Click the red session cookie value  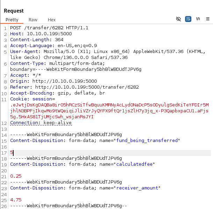(x=109, y=111)
